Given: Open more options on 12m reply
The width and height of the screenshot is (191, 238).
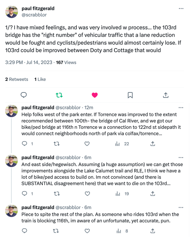Looking at the screenshot, I should pos(181,108).
